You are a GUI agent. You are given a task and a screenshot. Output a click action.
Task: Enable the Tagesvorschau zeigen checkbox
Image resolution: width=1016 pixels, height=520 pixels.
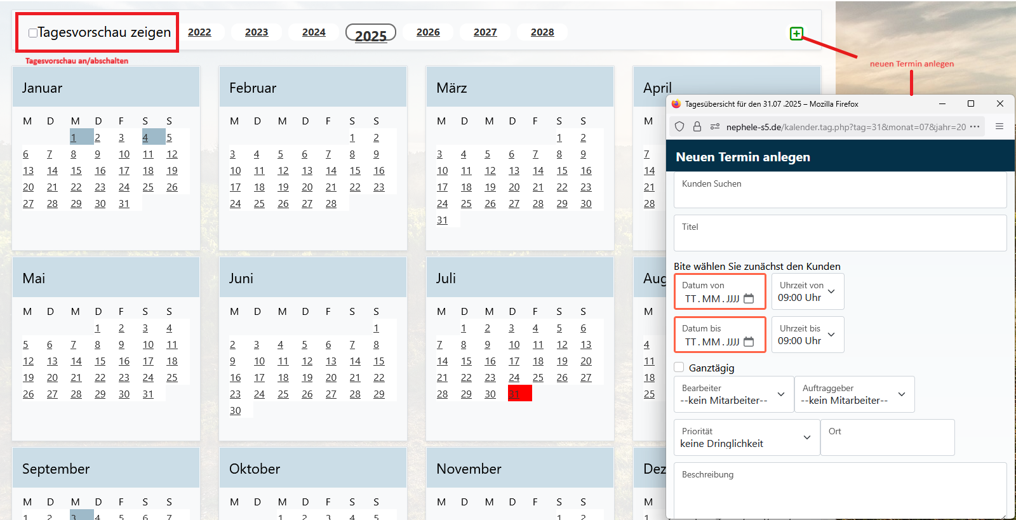(x=33, y=33)
